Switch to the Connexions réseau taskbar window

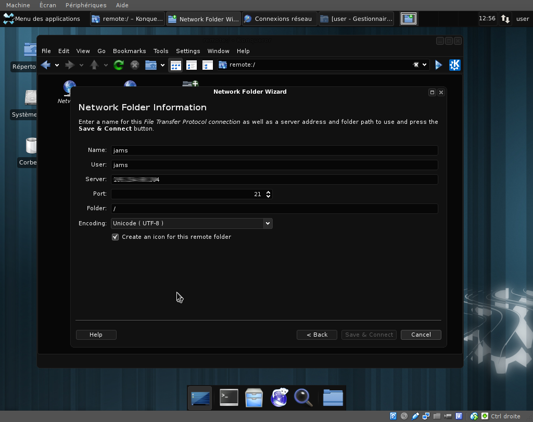click(279, 19)
